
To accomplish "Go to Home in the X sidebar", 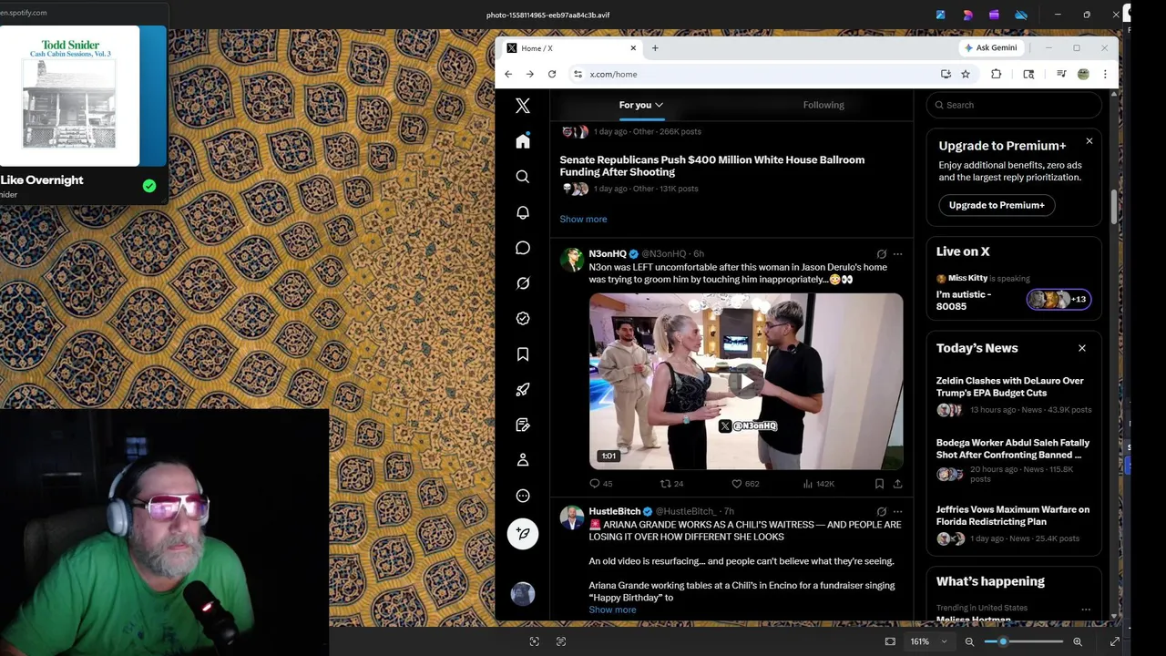I will [523, 140].
